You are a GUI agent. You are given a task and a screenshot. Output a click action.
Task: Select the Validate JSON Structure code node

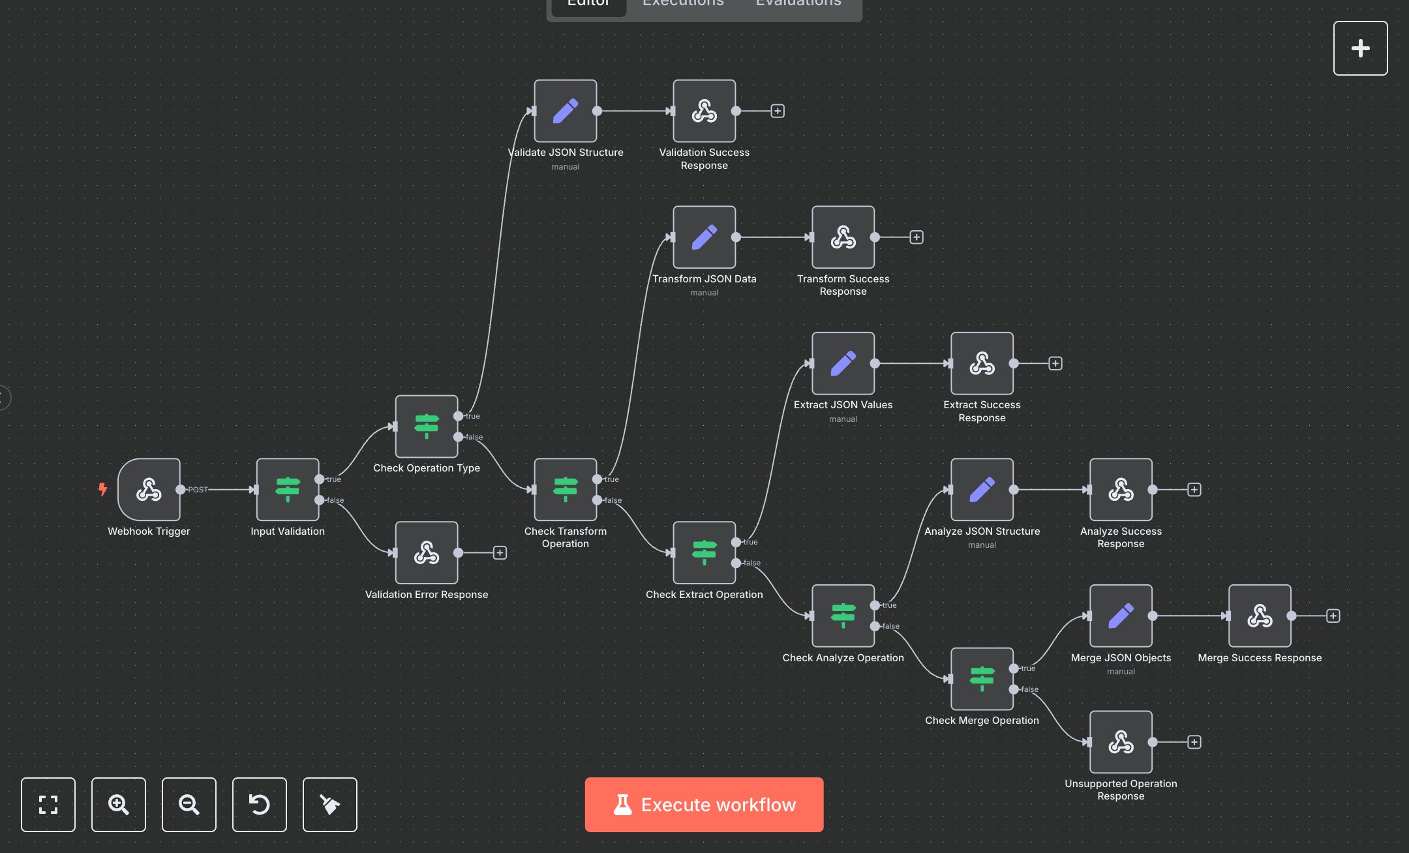pyautogui.click(x=565, y=111)
